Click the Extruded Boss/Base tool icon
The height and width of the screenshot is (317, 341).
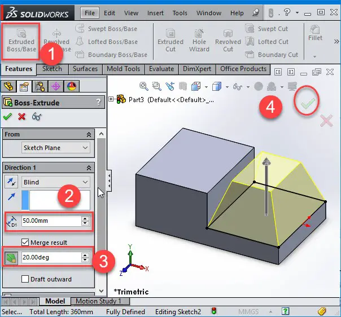(x=21, y=33)
